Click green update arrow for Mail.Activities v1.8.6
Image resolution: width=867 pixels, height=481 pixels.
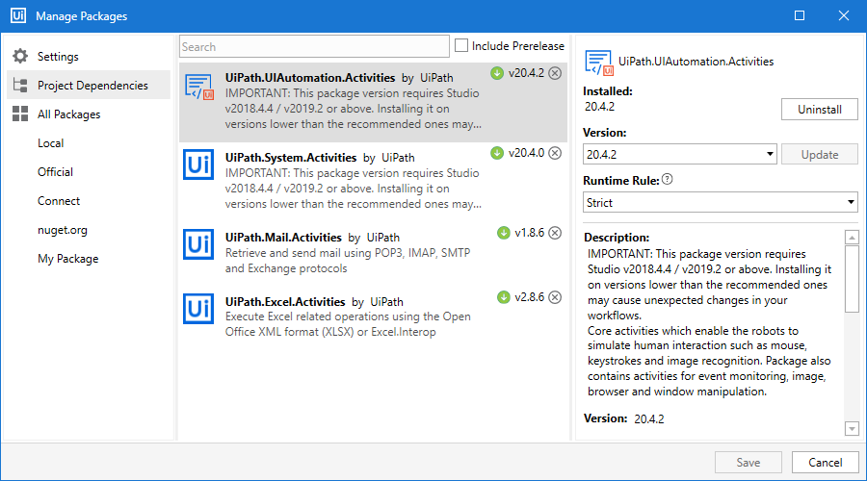coord(503,233)
